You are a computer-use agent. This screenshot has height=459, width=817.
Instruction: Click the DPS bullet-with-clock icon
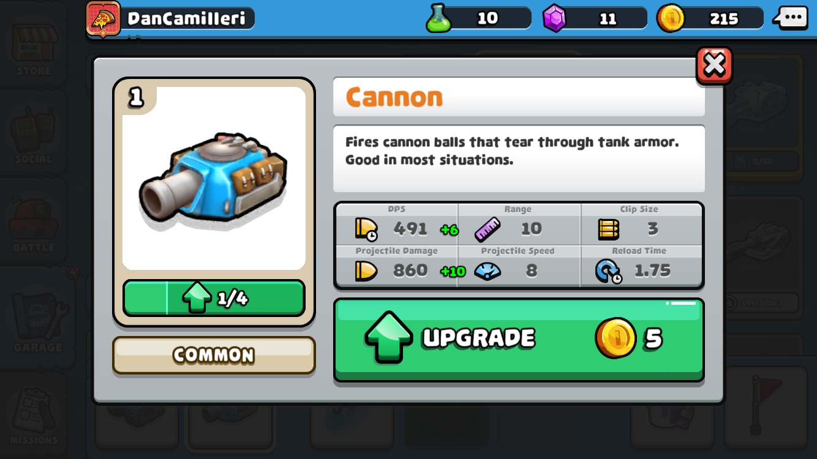coord(366,229)
